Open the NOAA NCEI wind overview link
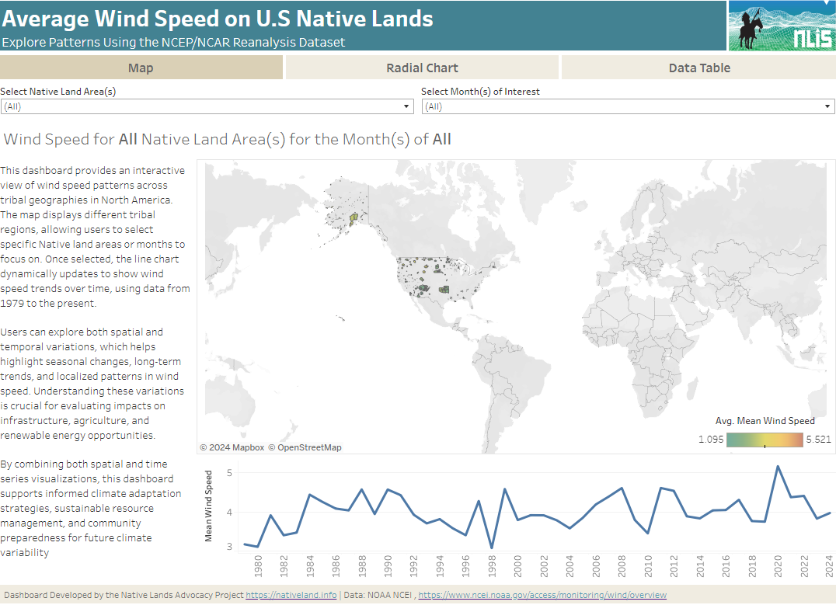 [542, 596]
